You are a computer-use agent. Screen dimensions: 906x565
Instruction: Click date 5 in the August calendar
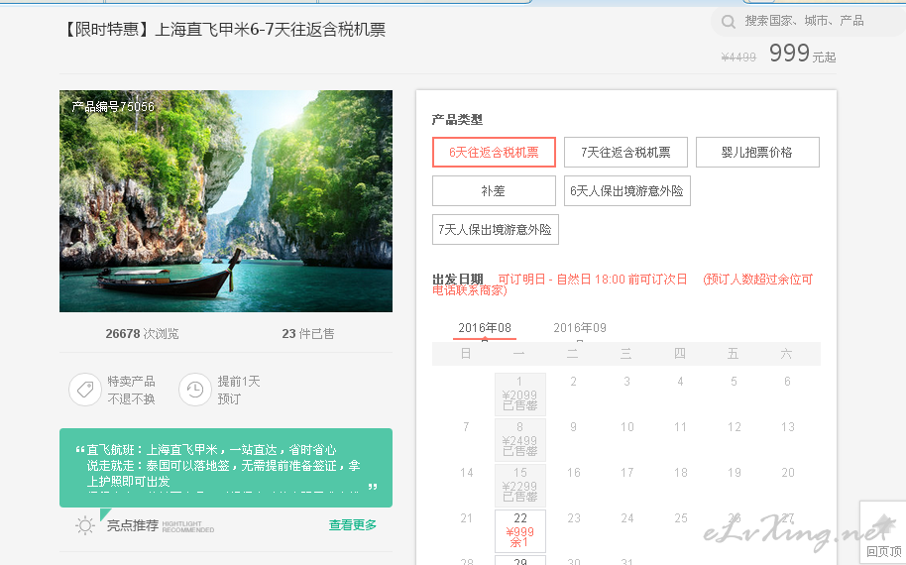(734, 382)
